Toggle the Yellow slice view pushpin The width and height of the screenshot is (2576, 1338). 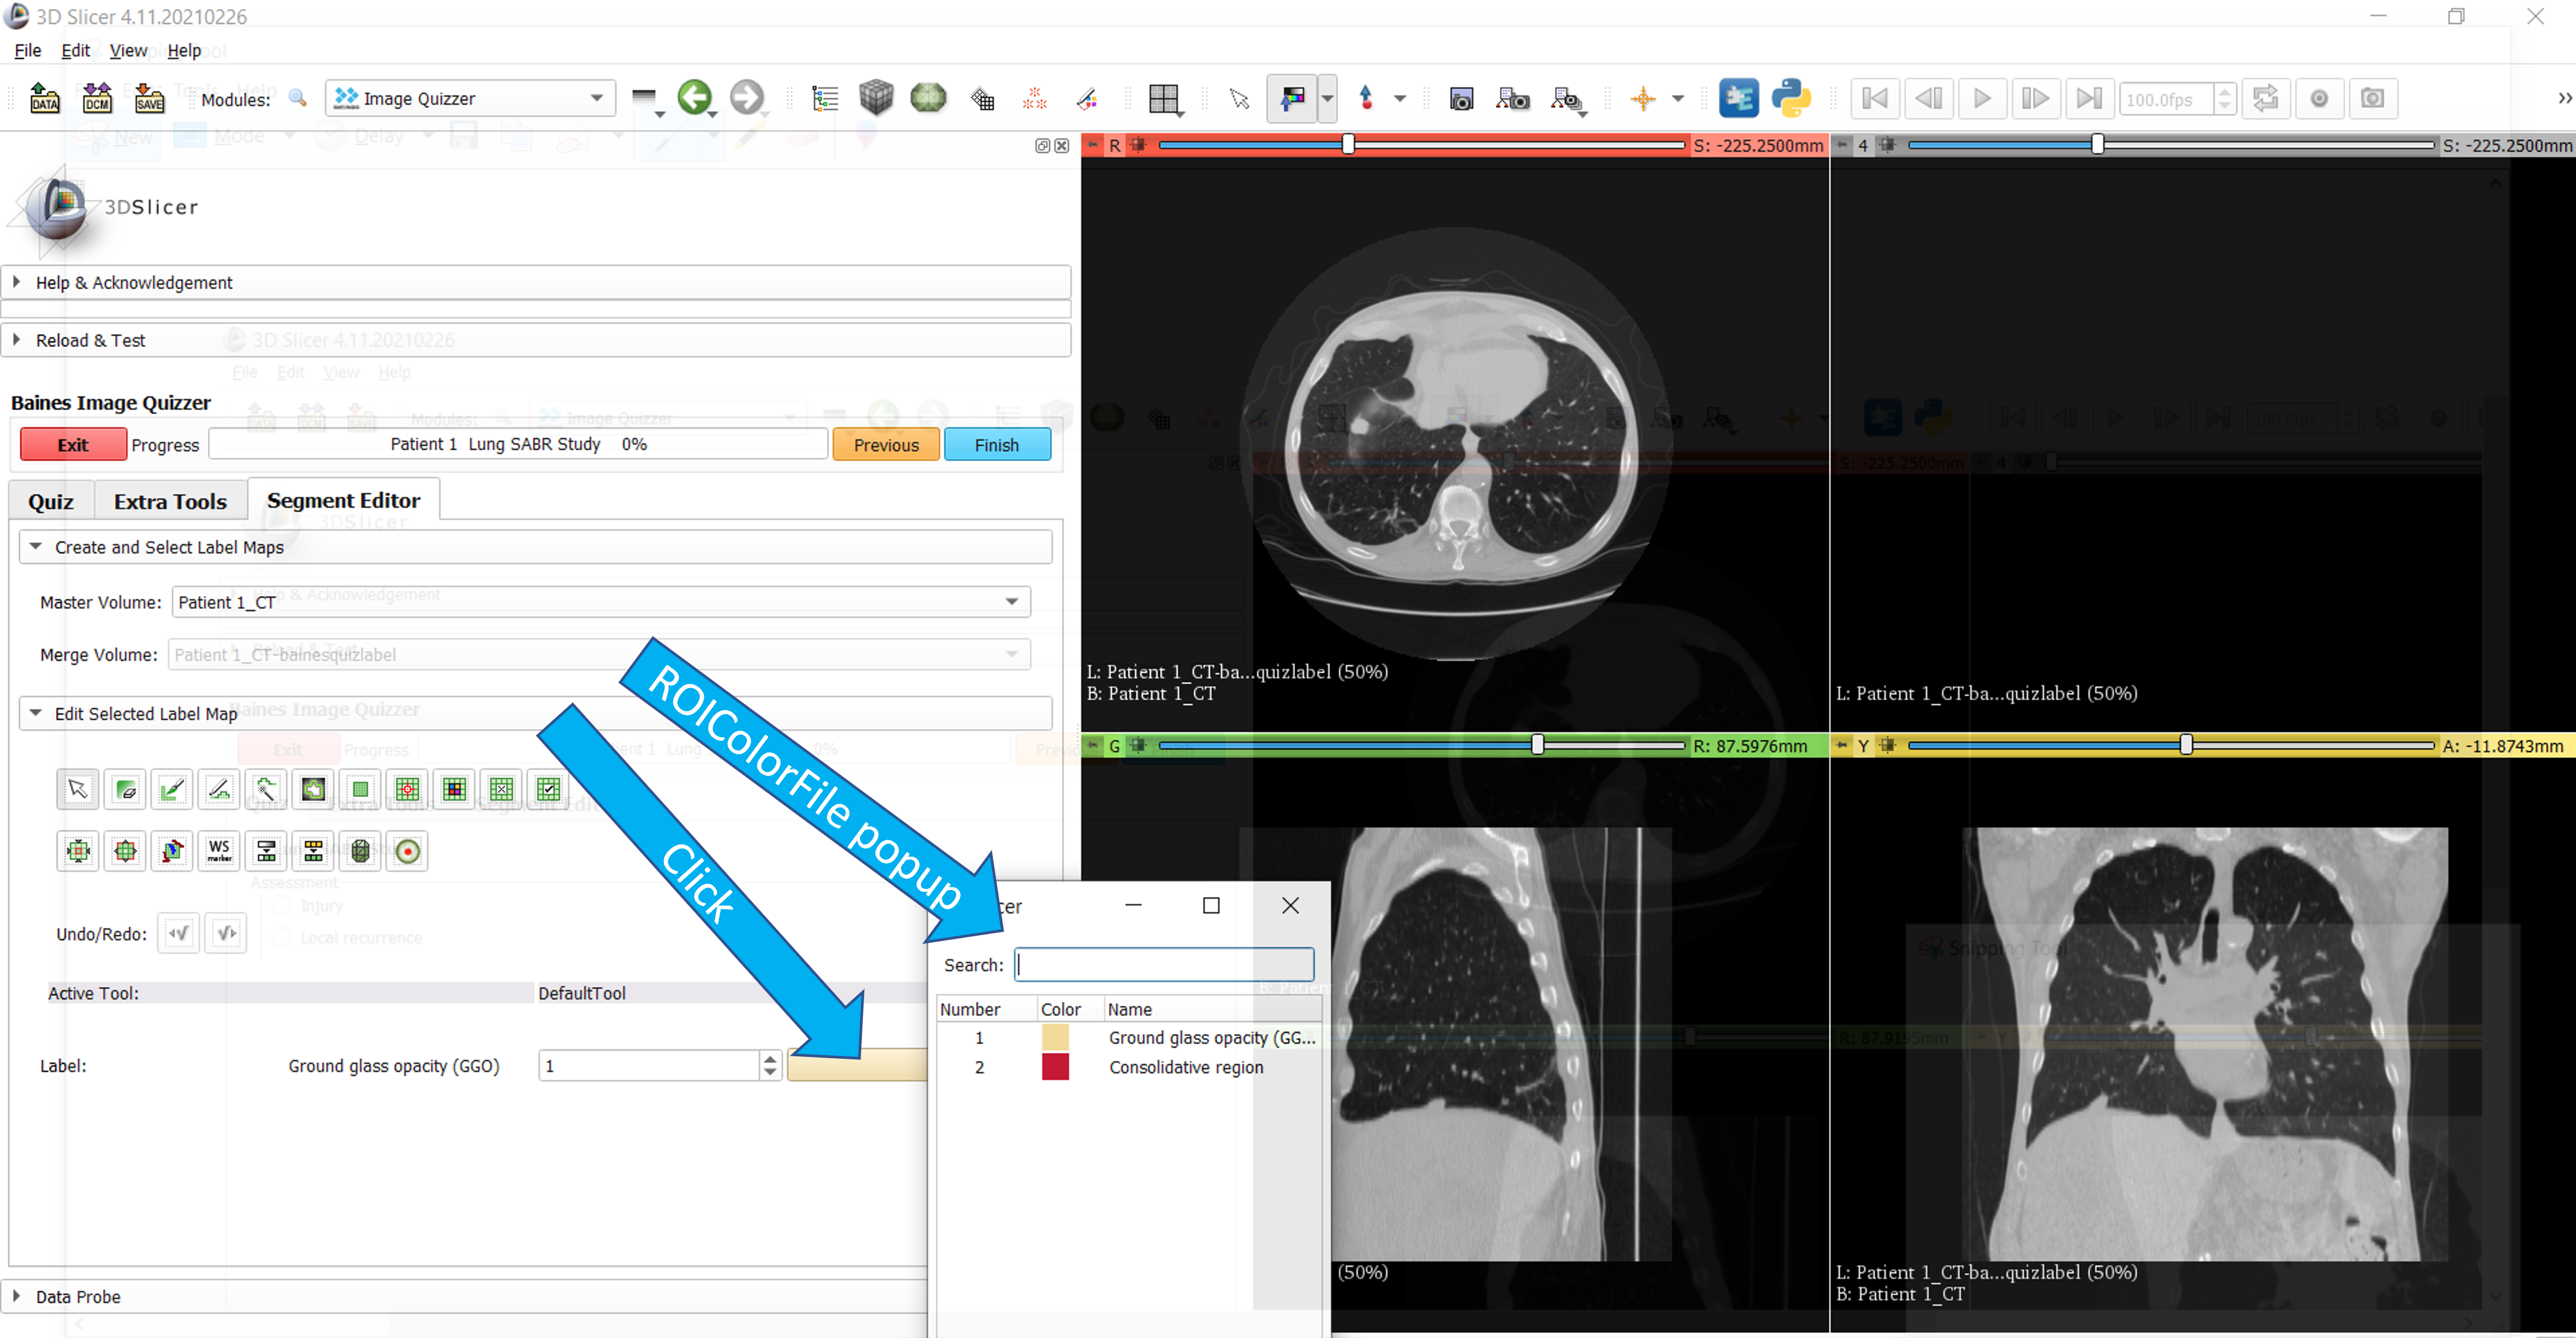coord(1842,745)
